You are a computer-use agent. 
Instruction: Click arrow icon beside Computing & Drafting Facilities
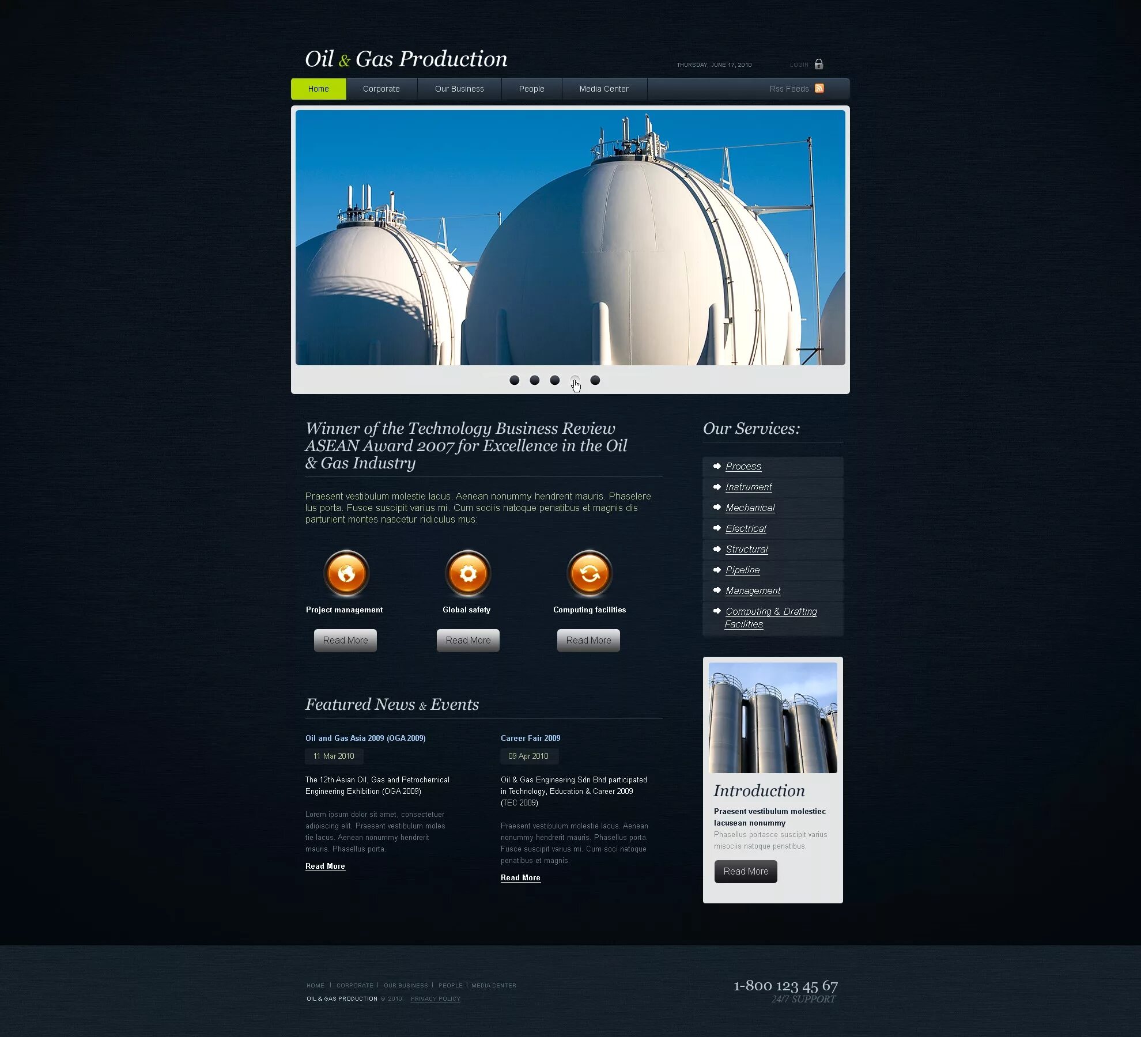(x=717, y=611)
